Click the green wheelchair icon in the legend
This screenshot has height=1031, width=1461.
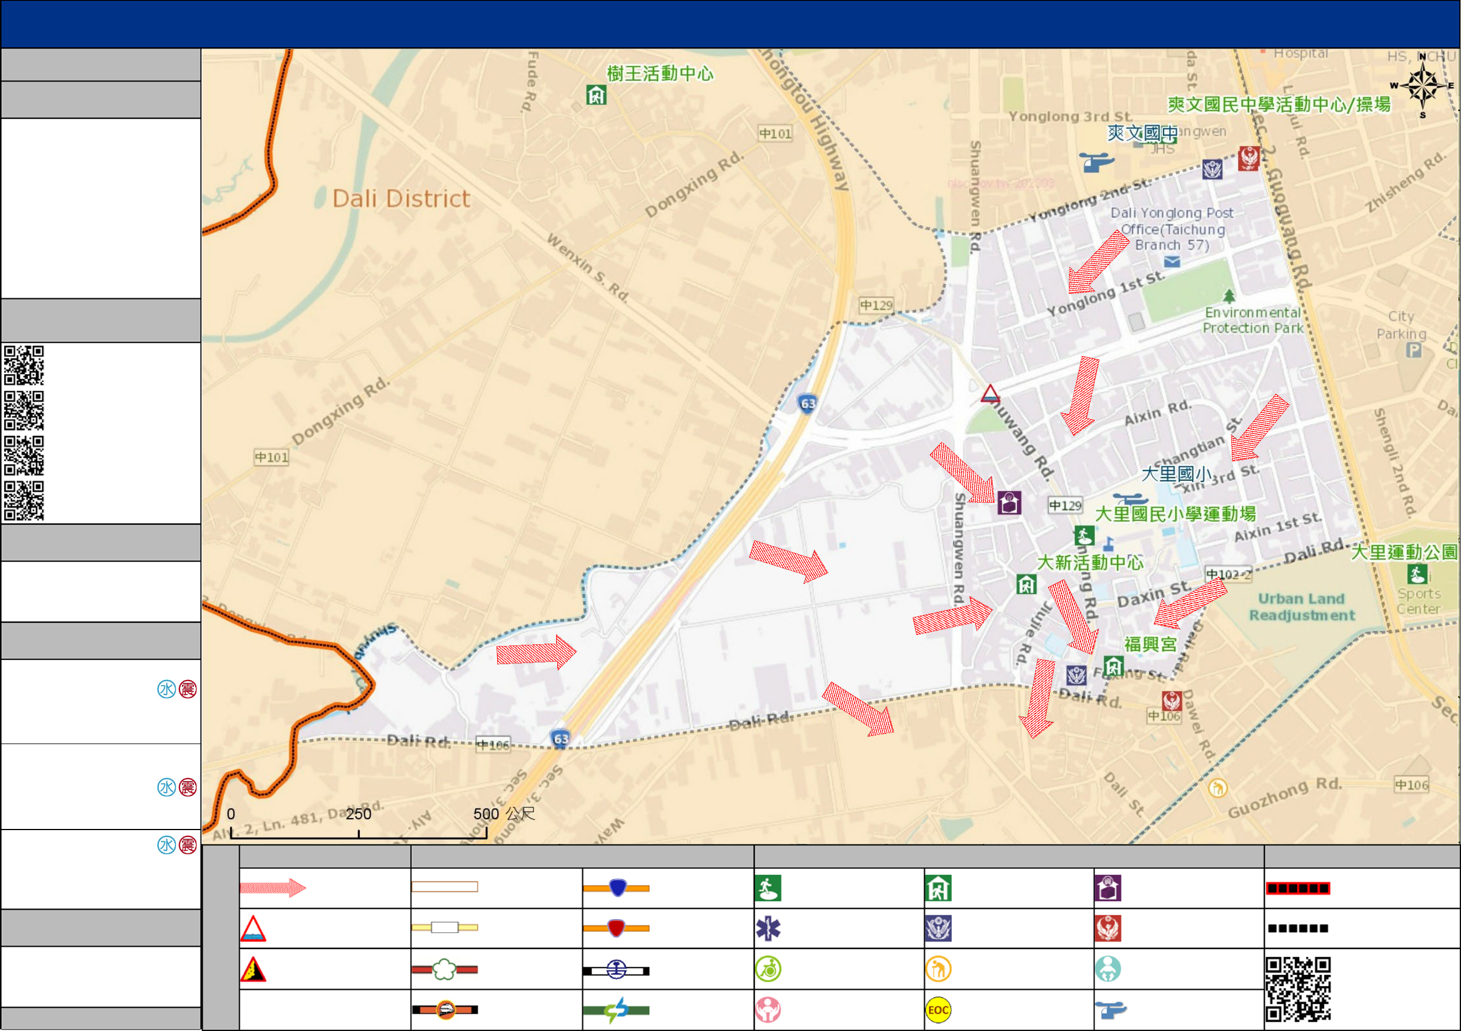tap(768, 969)
